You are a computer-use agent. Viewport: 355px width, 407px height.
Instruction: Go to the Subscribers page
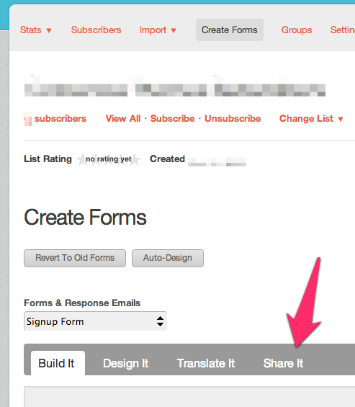click(96, 30)
